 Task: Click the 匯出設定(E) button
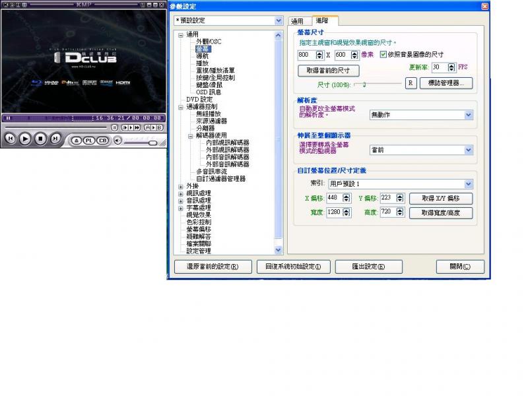369,267
